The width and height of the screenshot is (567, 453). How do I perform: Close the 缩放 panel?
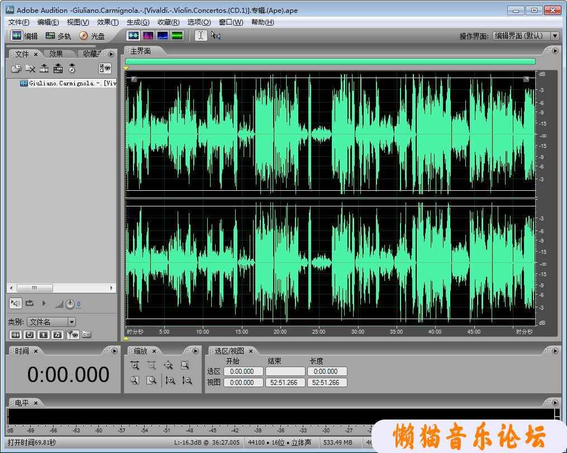pos(154,351)
